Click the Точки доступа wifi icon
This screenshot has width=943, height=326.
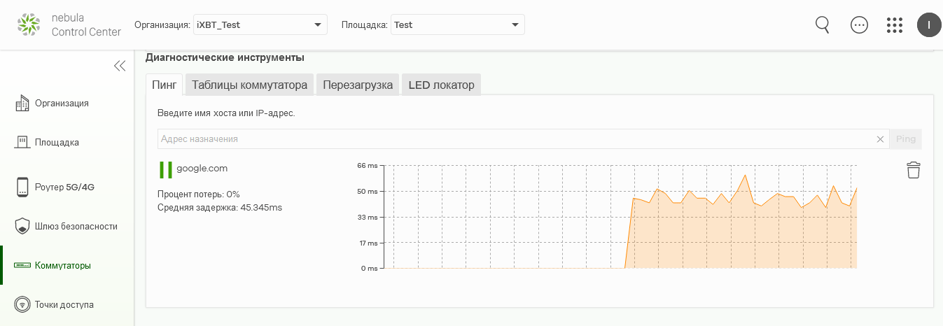pos(22,305)
